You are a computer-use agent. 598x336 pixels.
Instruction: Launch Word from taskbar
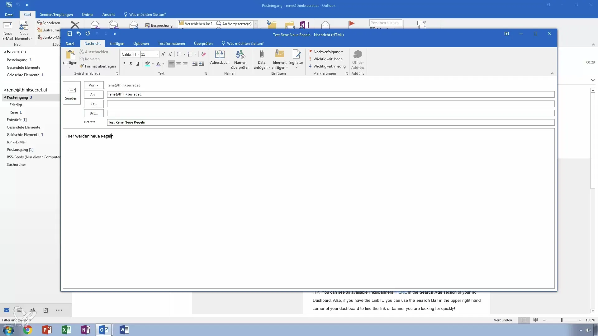(x=124, y=330)
